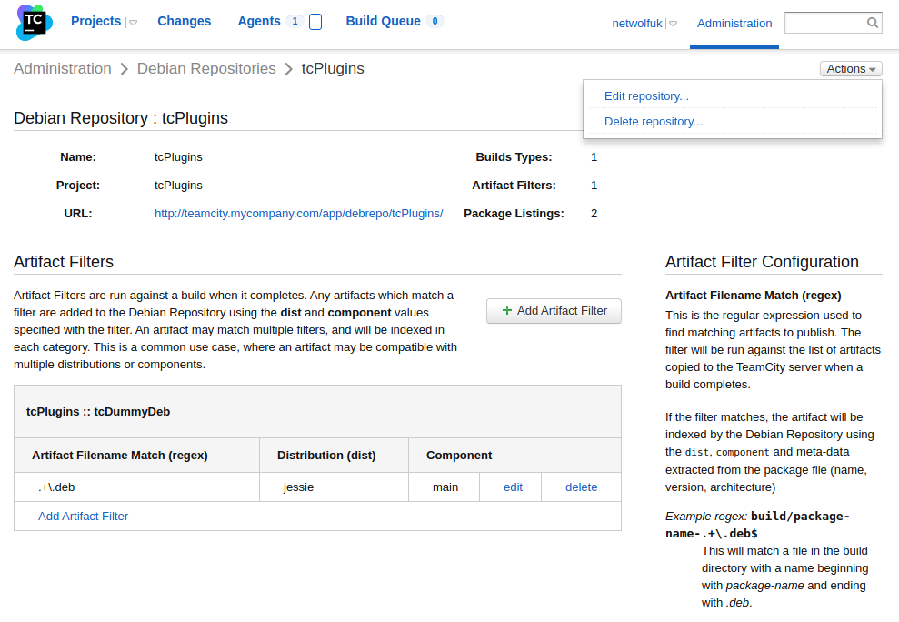This screenshot has width=899, height=622.
Task: Click the Administration breadcrumb link
Action: click(x=63, y=68)
